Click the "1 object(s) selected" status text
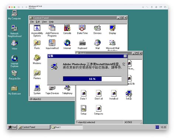The image size is (175, 139). 86,122
